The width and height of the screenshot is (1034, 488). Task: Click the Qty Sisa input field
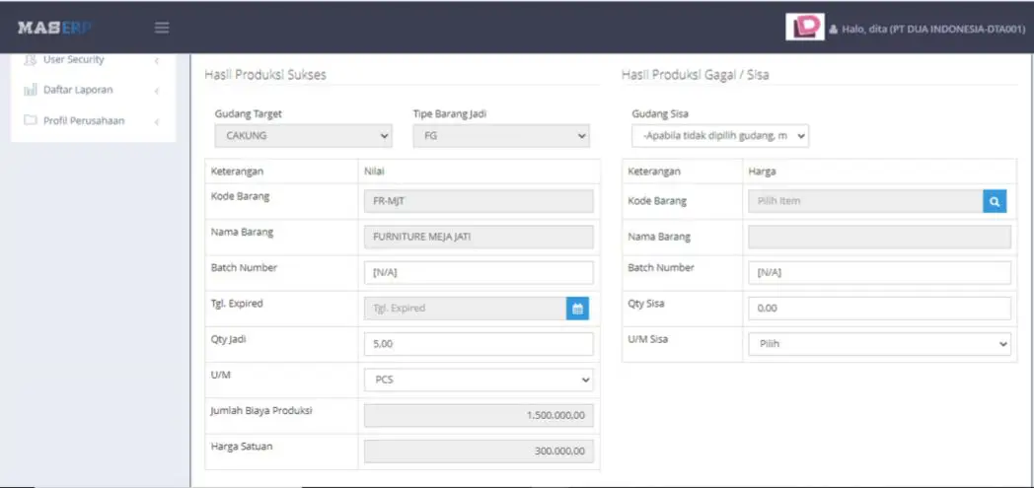880,309
